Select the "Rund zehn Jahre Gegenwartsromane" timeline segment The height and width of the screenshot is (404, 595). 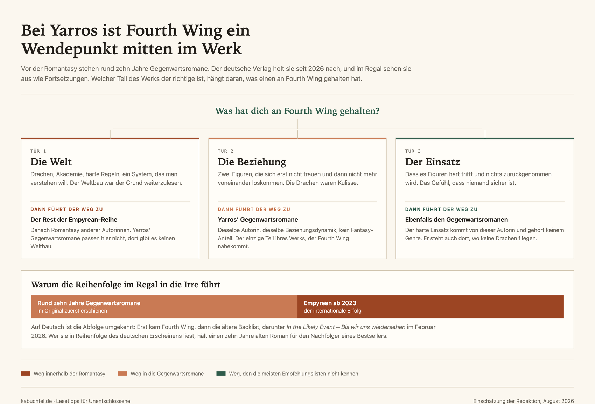pyautogui.click(x=164, y=307)
